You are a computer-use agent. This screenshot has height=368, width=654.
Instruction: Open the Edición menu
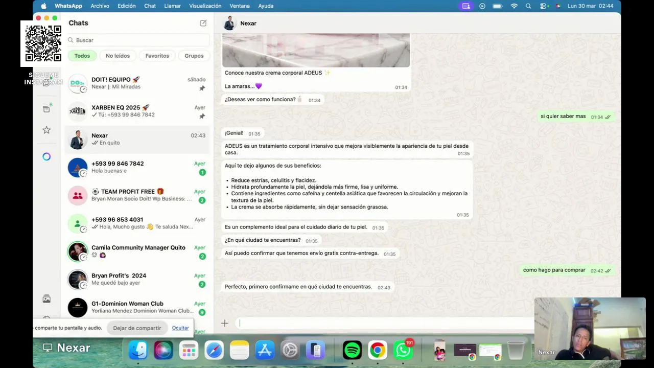click(x=127, y=6)
